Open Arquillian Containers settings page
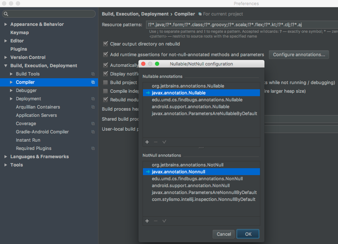This screenshot has height=244, width=338. coord(38,107)
